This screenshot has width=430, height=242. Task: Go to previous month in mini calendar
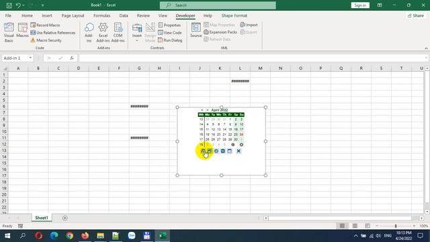click(x=202, y=110)
